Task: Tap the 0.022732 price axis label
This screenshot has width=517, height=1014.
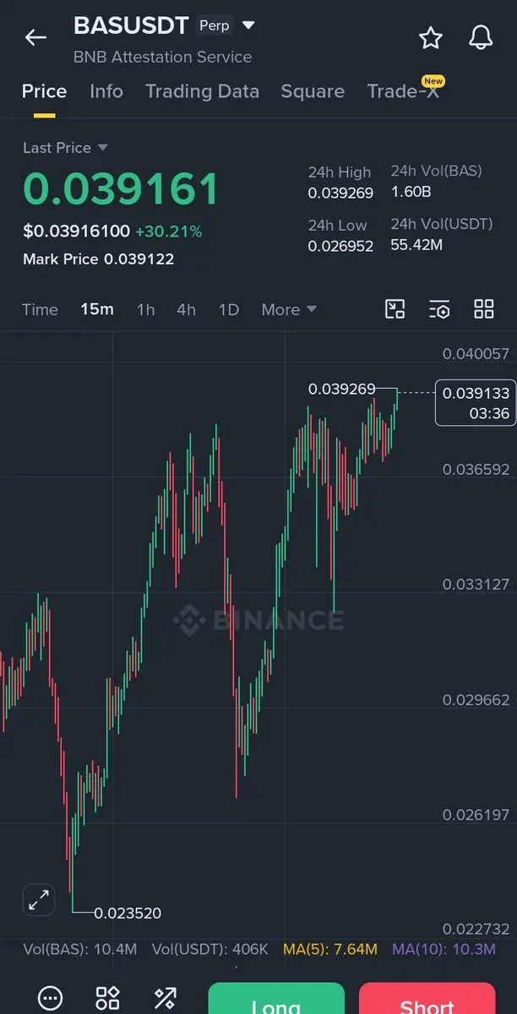Action: coord(476,929)
